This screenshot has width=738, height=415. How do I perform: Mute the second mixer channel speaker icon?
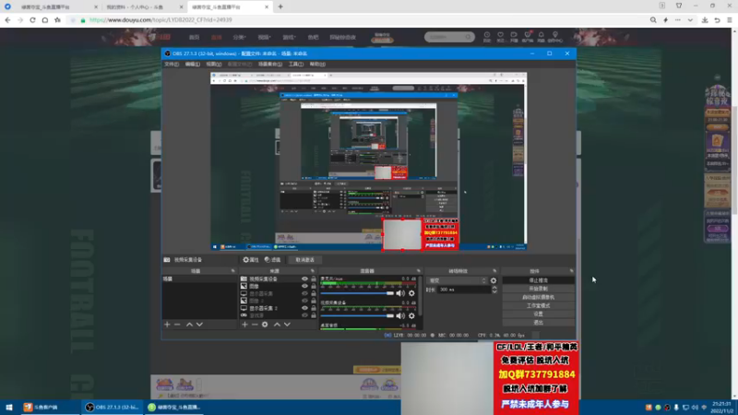400,315
